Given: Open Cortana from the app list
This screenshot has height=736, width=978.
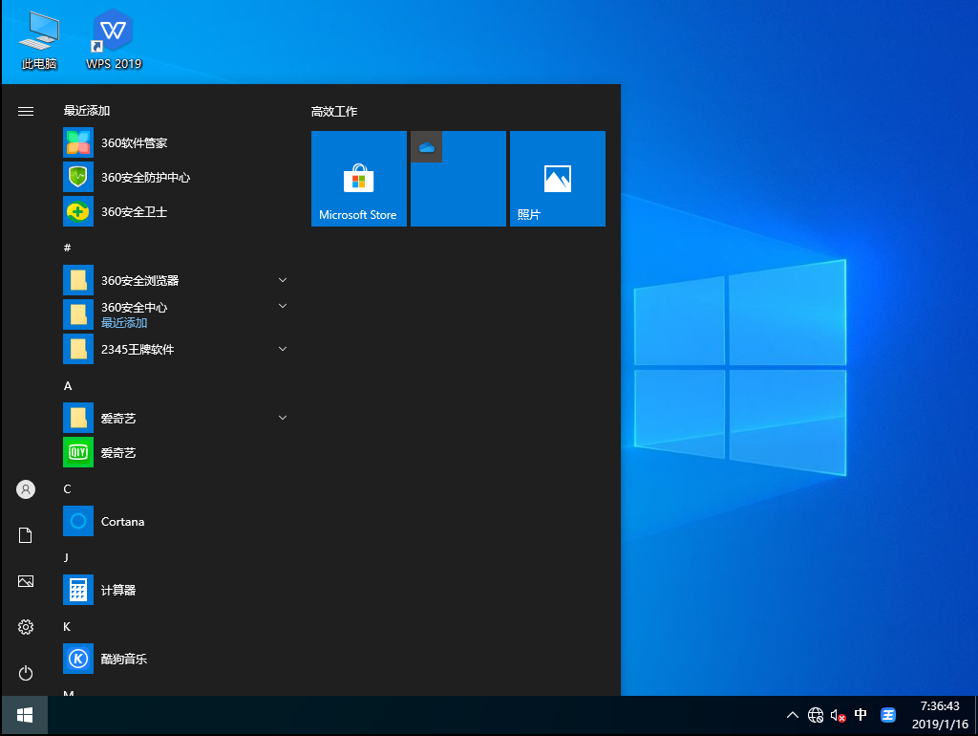Looking at the screenshot, I should pyautogui.click(x=175, y=521).
